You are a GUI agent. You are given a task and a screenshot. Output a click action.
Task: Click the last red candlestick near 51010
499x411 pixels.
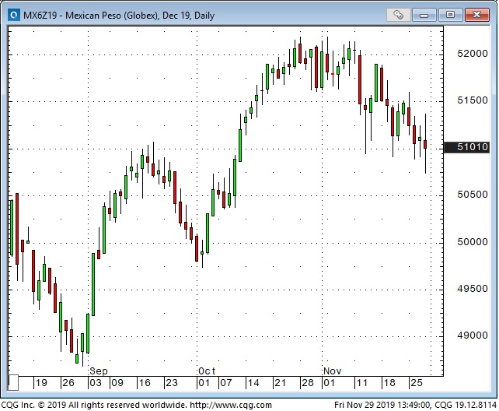click(425, 144)
